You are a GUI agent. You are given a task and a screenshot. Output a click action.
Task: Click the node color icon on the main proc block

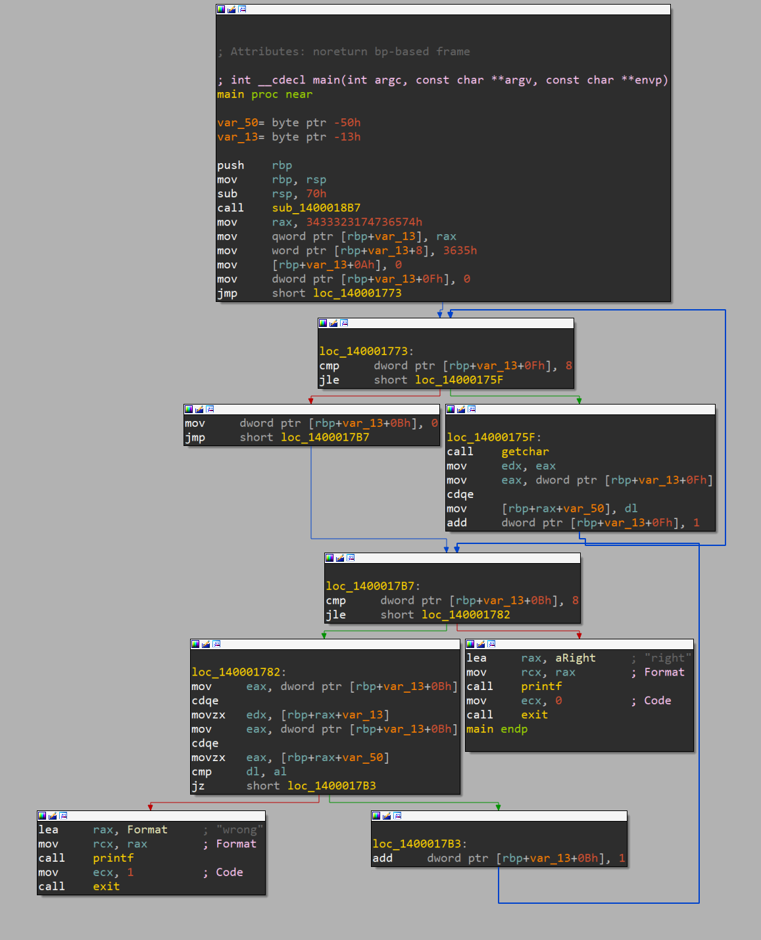tap(221, 9)
